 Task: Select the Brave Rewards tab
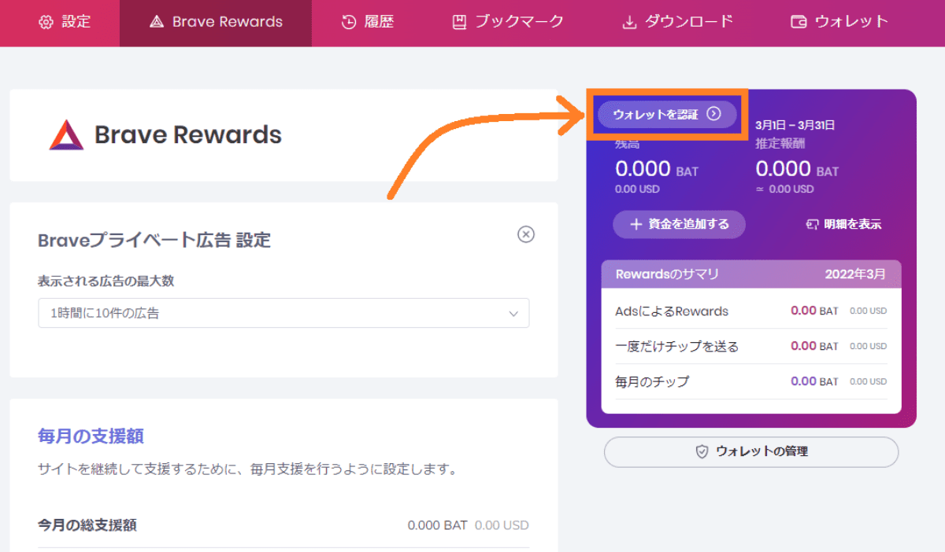[x=216, y=22]
